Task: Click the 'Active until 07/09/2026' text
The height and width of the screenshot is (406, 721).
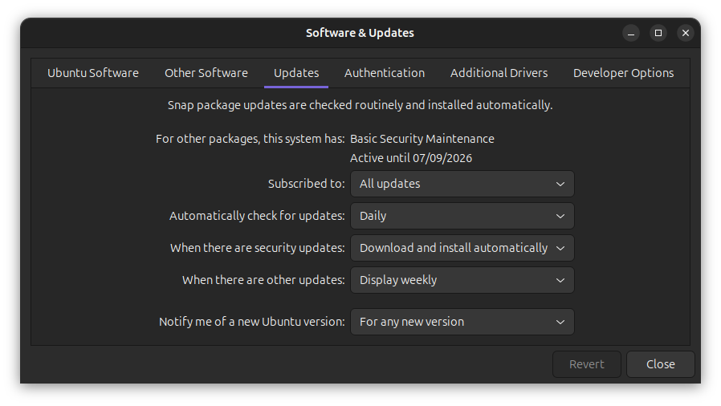Action: [x=411, y=158]
